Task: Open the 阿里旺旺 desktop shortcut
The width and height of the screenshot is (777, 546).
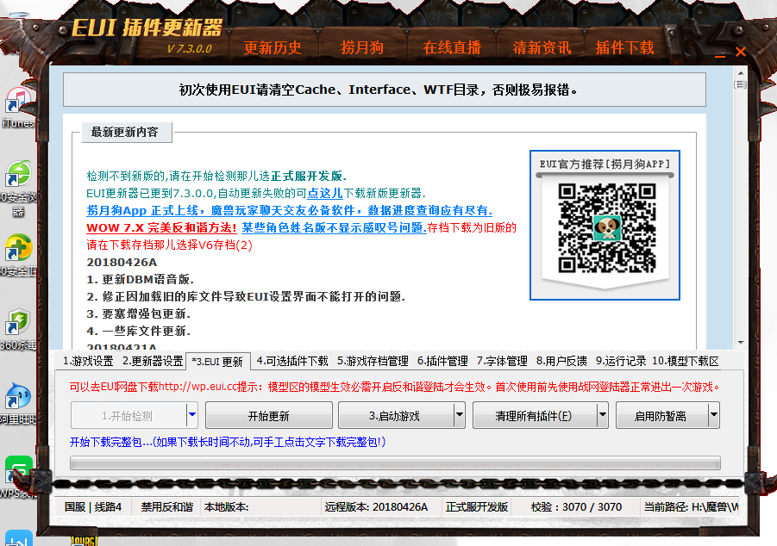Action: pos(18,403)
